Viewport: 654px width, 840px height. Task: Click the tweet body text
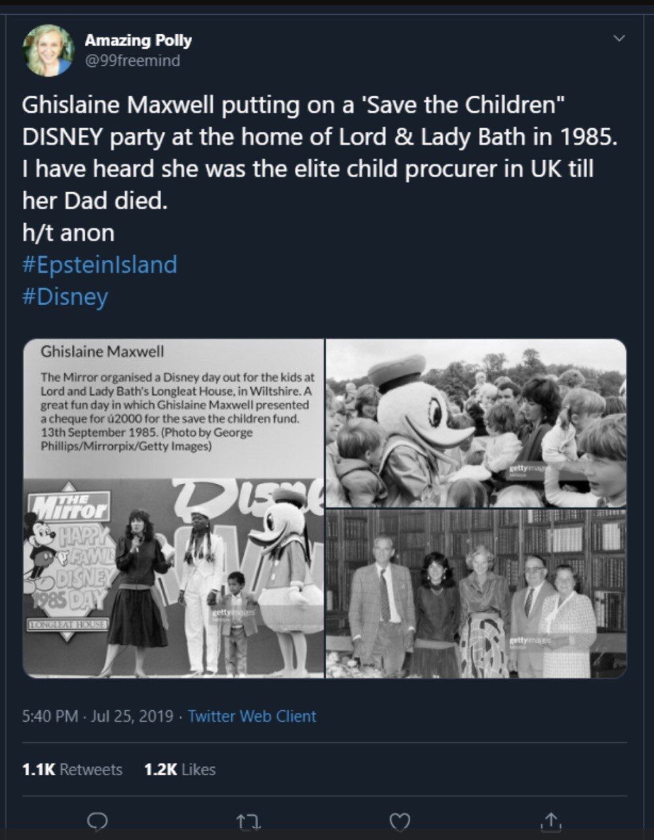point(321,152)
